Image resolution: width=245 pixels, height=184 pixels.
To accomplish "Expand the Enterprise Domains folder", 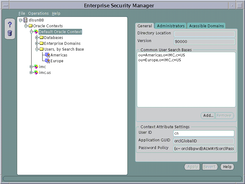I will coord(37,43).
